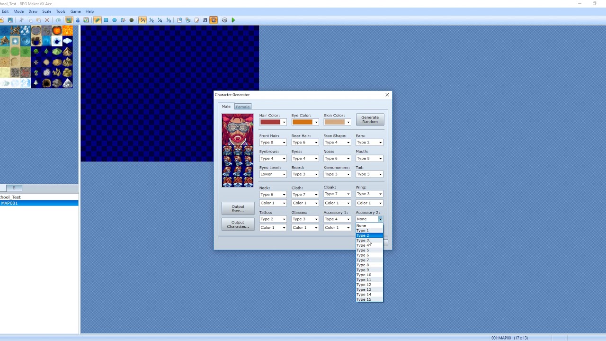This screenshot has height=341, width=606.
Task: Set map scale to 1/4
Action: pyautogui.click(x=160, y=20)
